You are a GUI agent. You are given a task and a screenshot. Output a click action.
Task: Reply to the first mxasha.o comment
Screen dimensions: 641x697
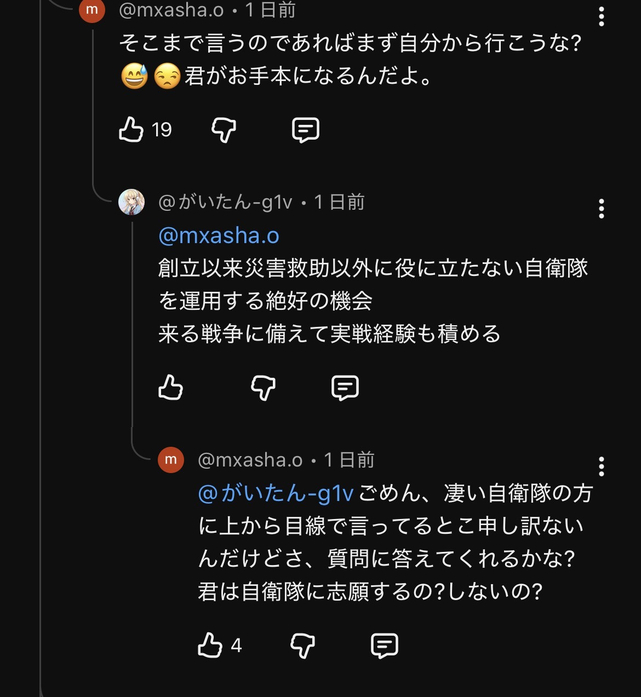click(306, 130)
